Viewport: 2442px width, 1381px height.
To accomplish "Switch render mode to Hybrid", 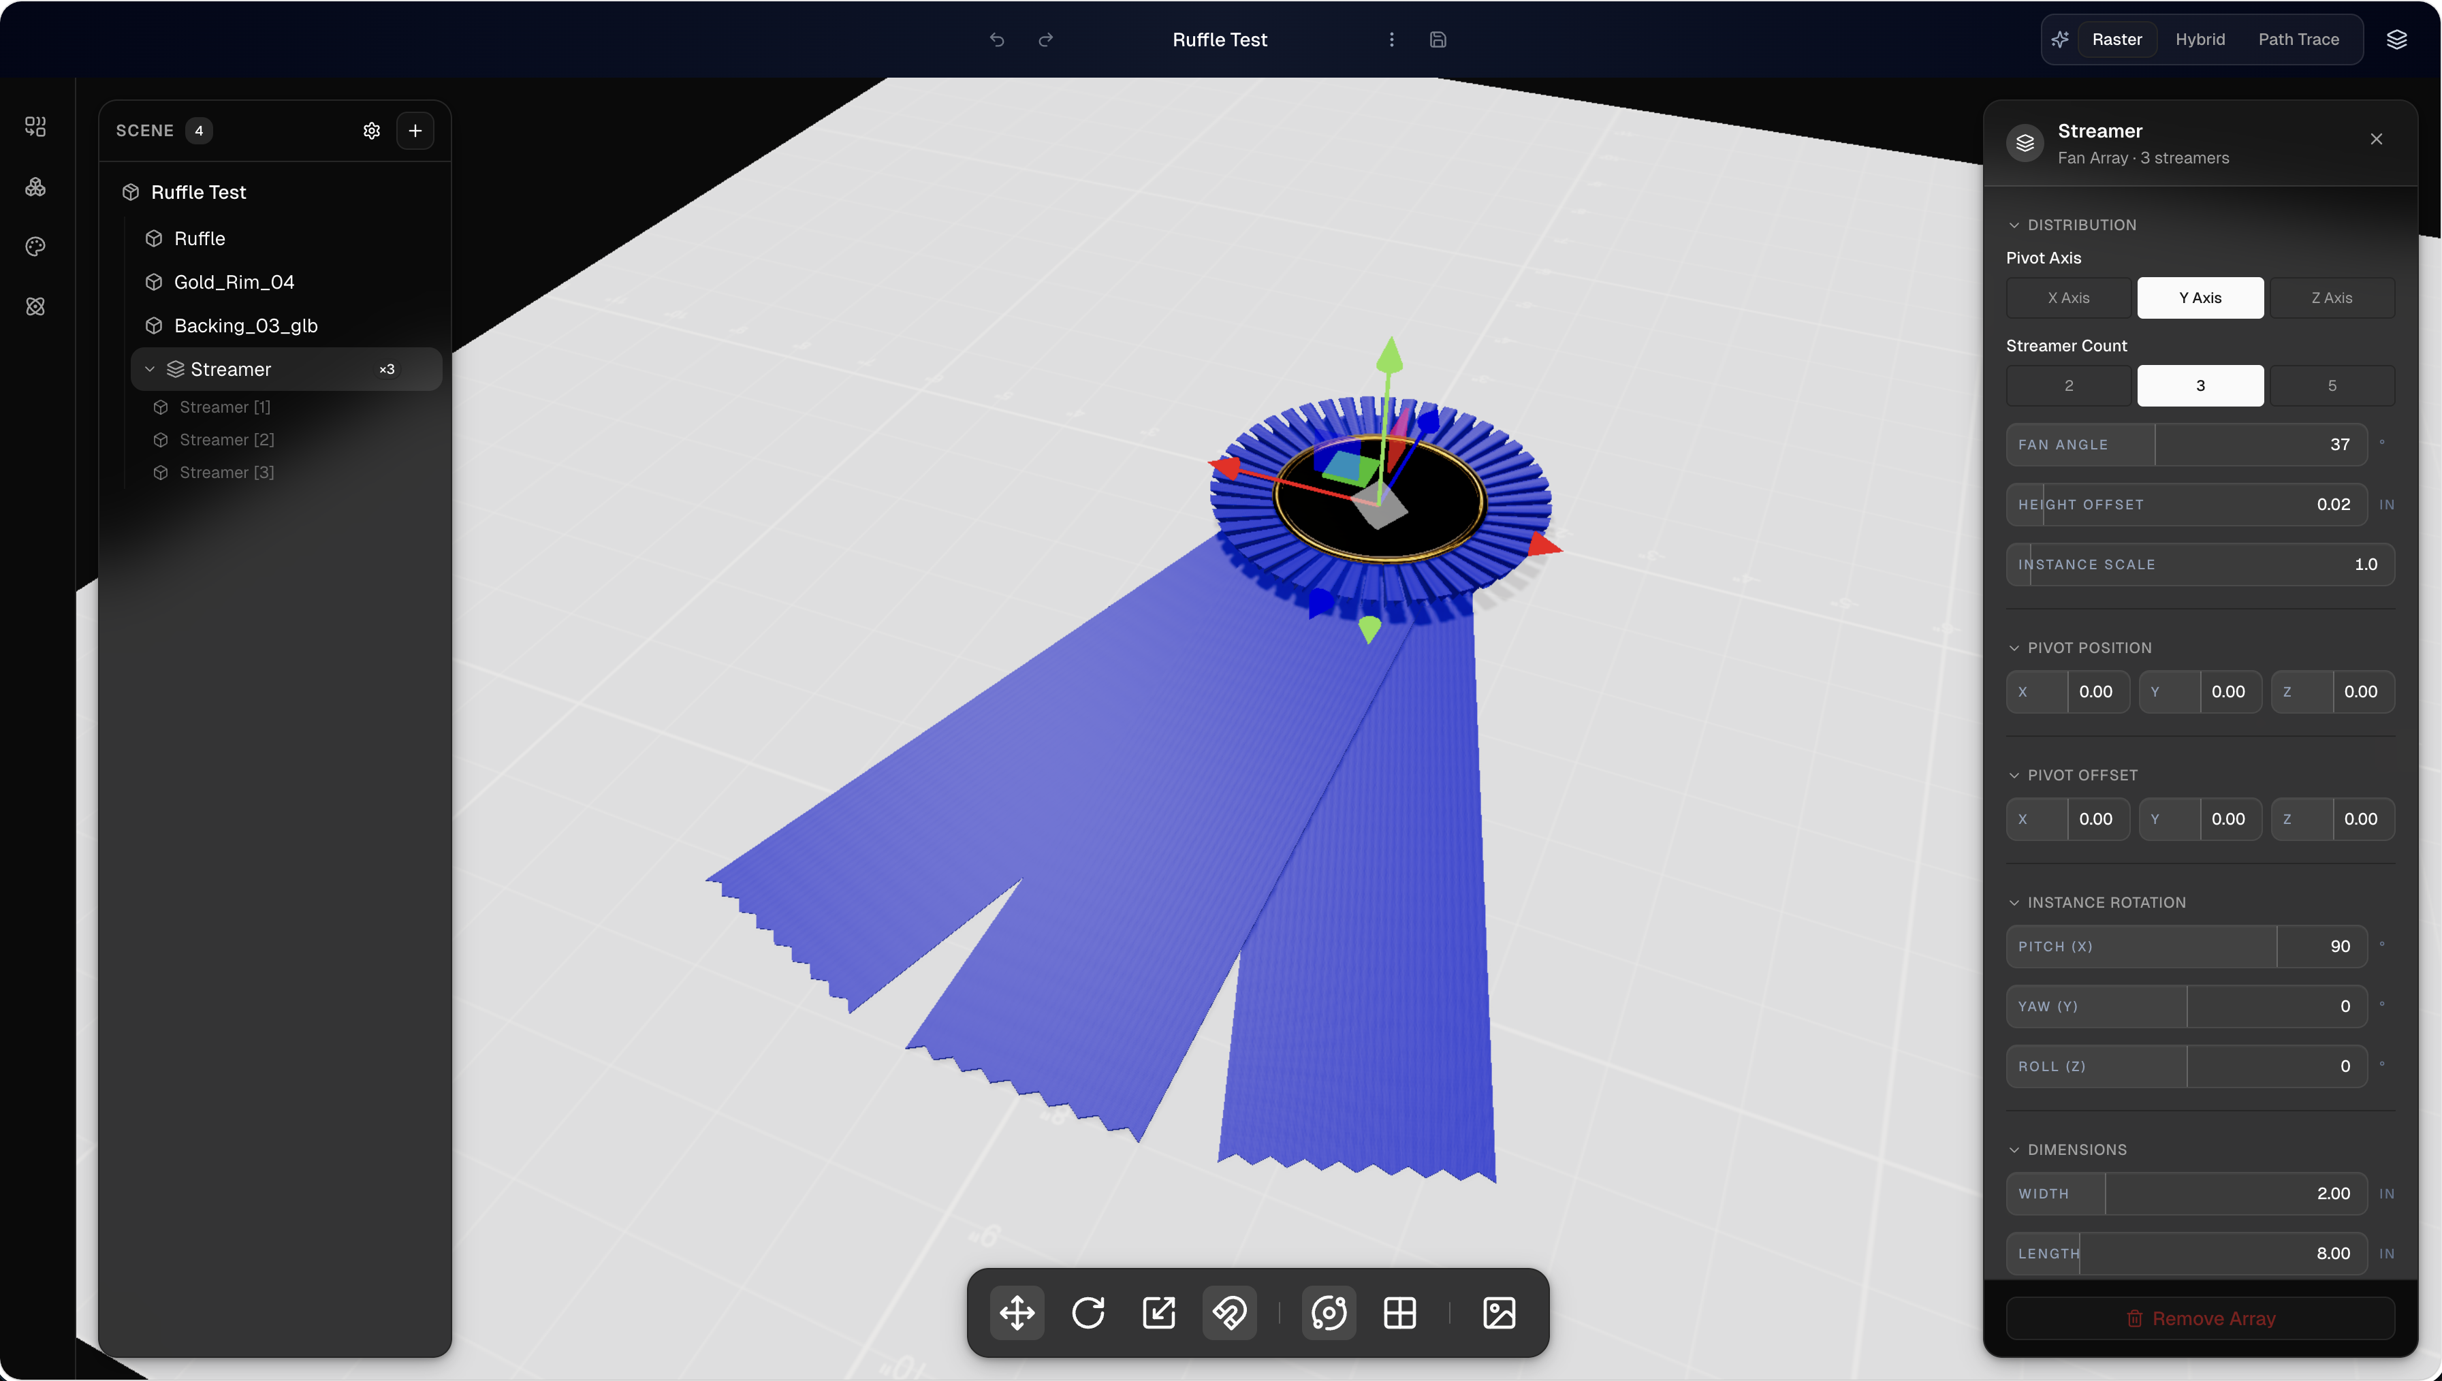I will pyautogui.click(x=2200, y=39).
